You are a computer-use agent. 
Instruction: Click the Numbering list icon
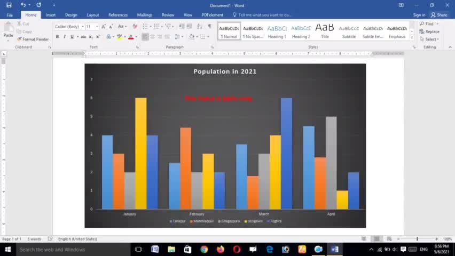click(156, 27)
